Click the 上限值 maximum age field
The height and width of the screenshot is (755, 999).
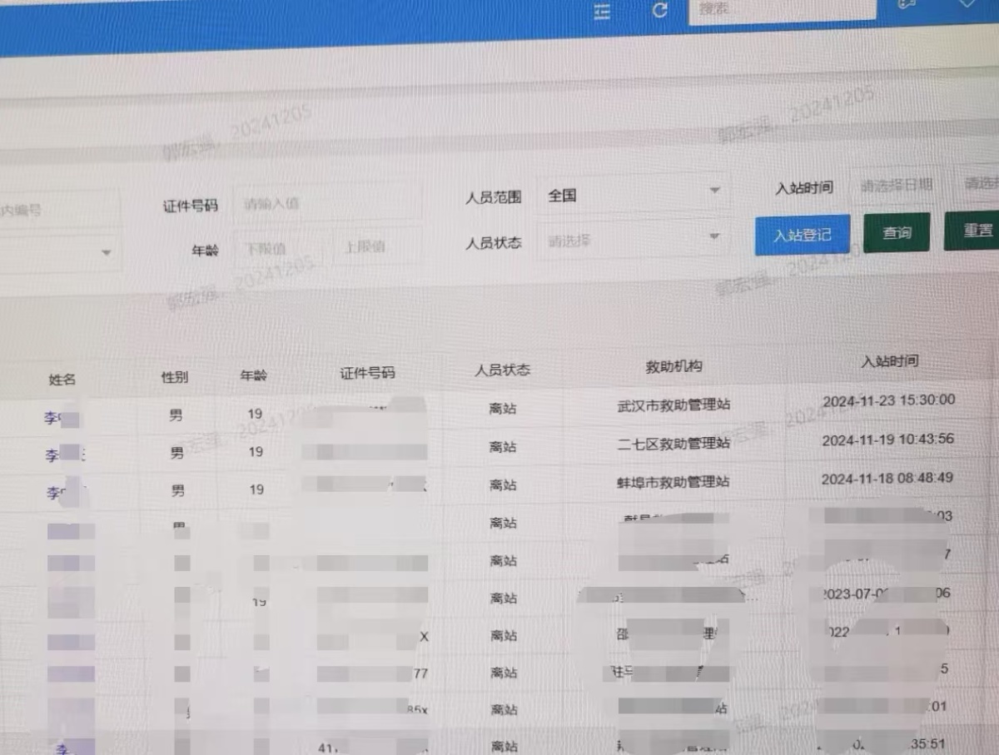click(377, 246)
